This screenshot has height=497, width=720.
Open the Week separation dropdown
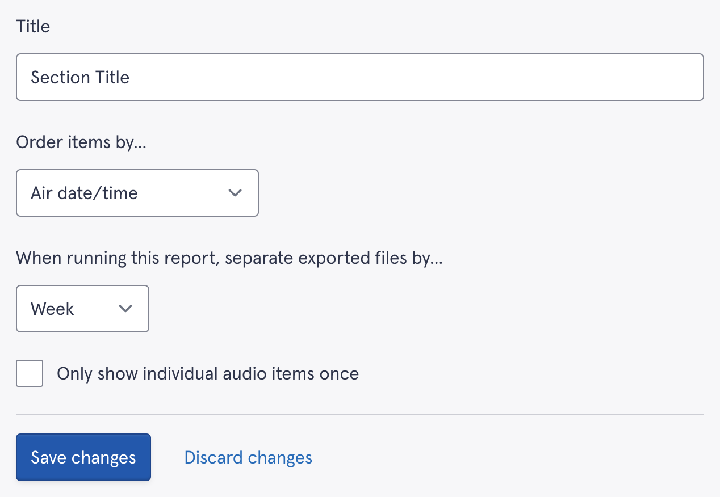(x=82, y=309)
